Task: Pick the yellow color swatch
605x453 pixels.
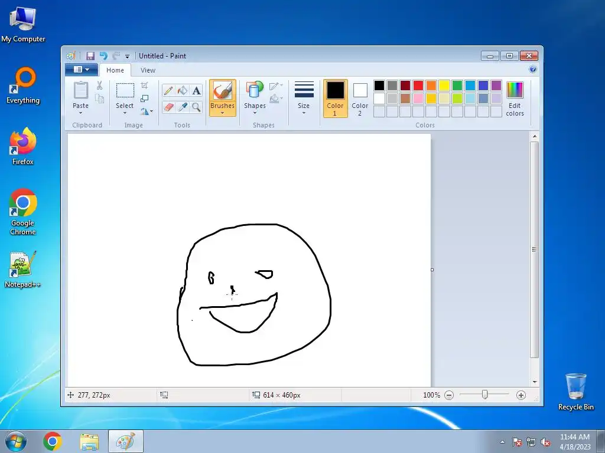Action: point(444,86)
